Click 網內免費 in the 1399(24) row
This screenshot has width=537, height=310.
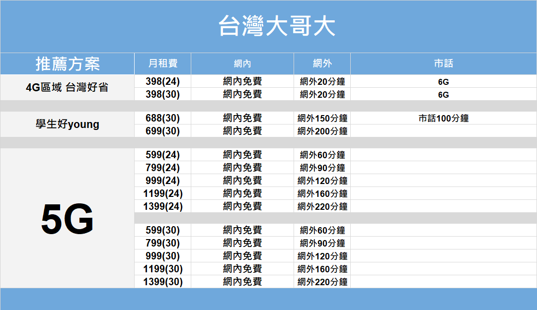242,206
